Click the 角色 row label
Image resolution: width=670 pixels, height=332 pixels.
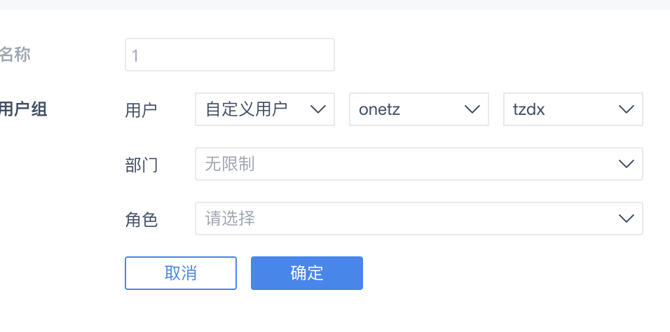click(142, 220)
